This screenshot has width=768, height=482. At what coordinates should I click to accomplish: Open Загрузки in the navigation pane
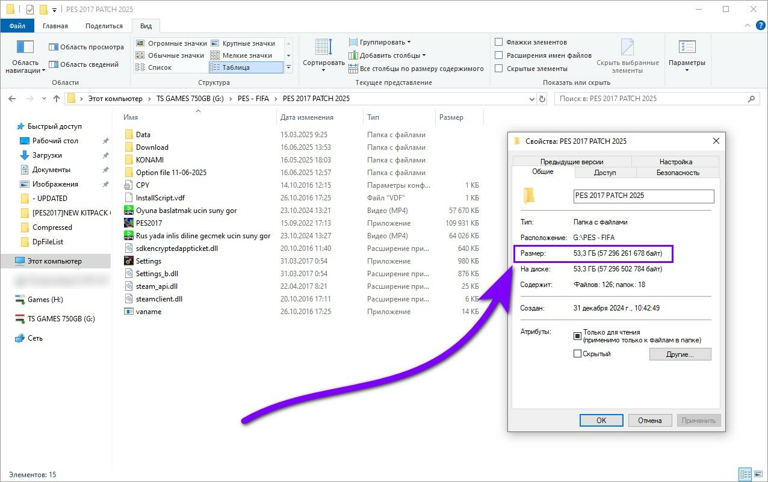pyautogui.click(x=47, y=155)
